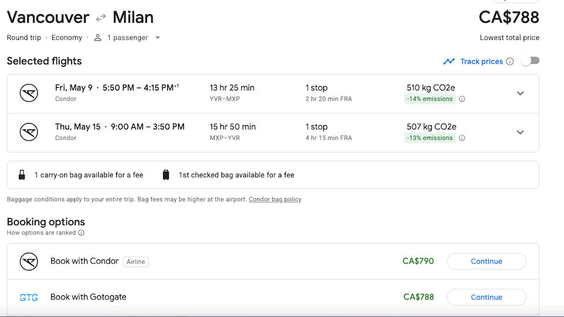Click the Gotogate GTG logo

pyautogui.click(x=29, y=298)
